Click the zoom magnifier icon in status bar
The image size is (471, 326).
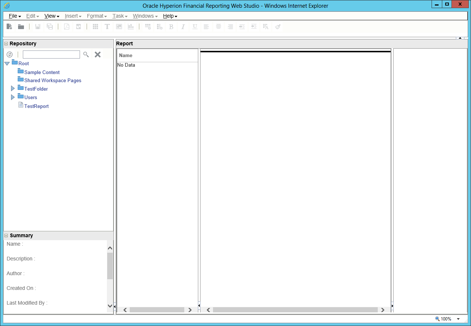tap(437, 319)
